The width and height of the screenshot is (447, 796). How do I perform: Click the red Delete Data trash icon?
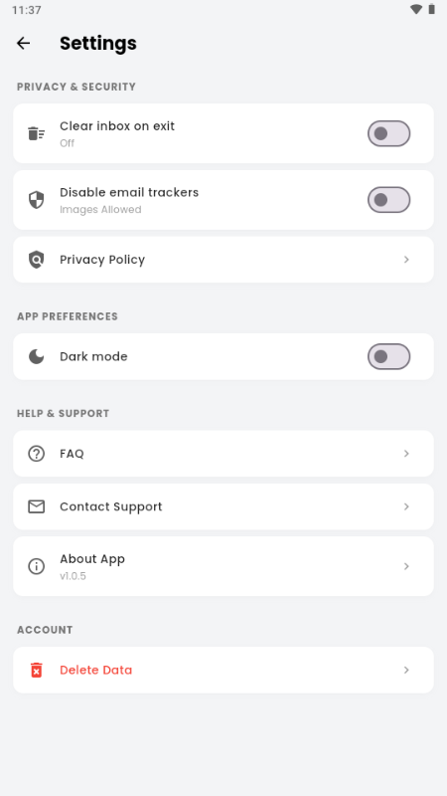[x=36, y=670]
